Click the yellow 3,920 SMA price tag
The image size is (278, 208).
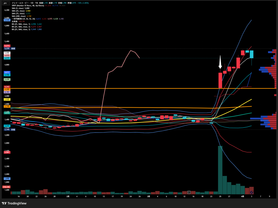pos(7,99)
